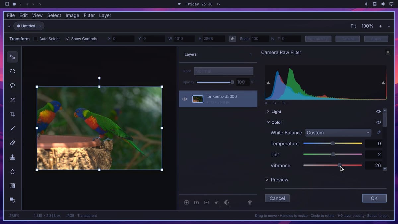The width and height of the screenshot is (398, 224).
Task: Click the 100% zoom button
Action: point(367,26)
